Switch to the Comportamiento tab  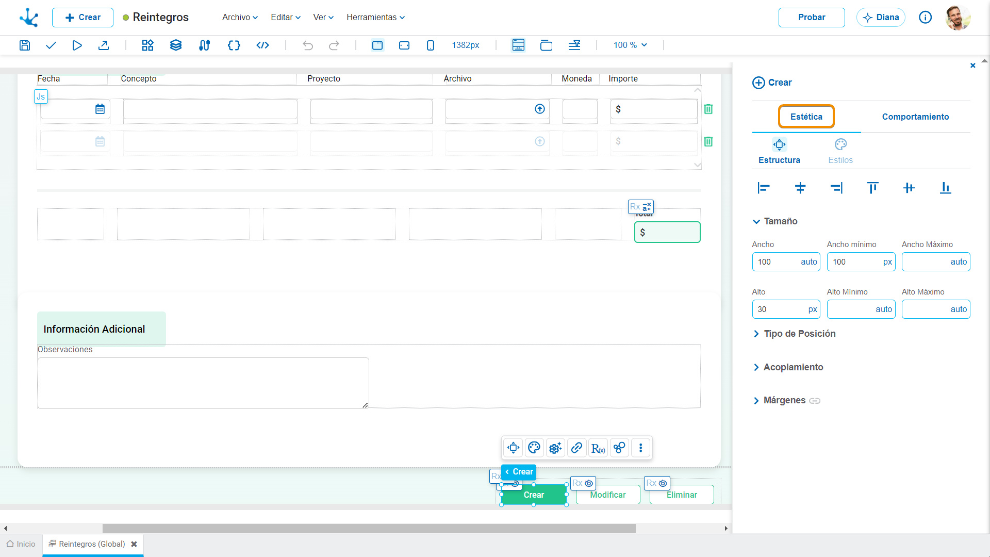click(915, 117)
